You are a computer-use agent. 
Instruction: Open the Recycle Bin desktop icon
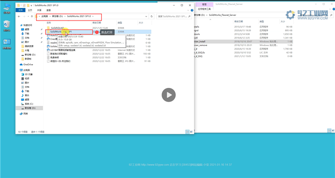click(x=7, y=26)
